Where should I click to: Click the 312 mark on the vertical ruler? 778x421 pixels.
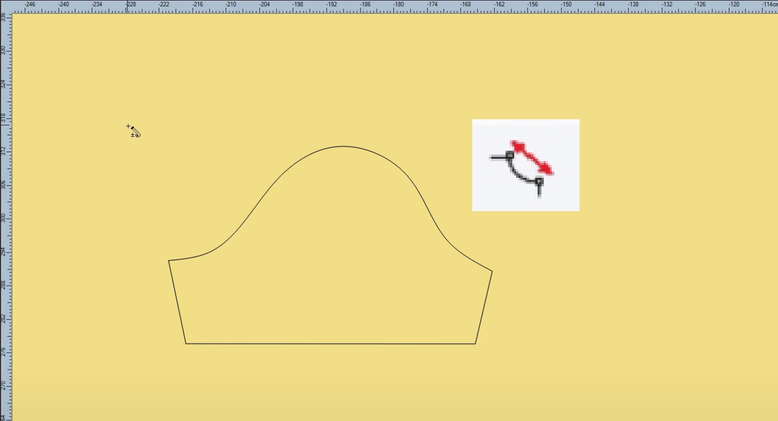pos(4,151)
